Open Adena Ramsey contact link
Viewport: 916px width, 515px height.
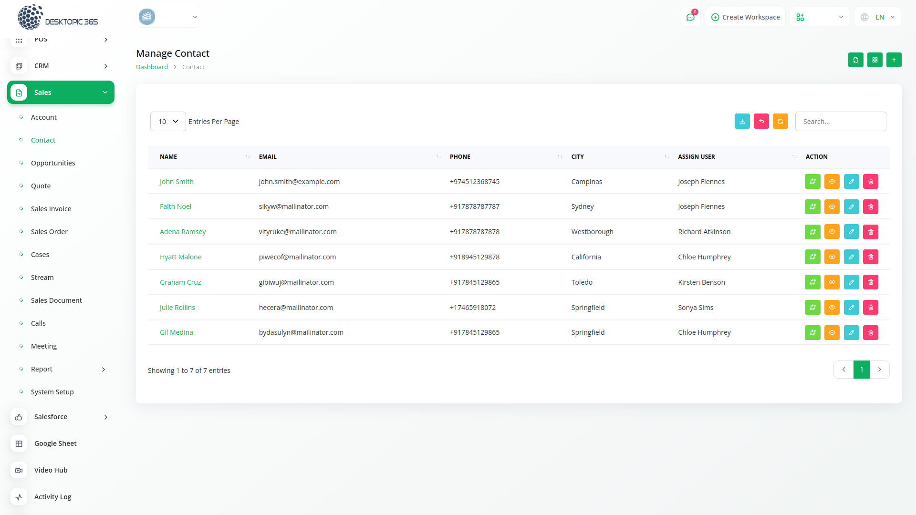click(x=183, y=232)
